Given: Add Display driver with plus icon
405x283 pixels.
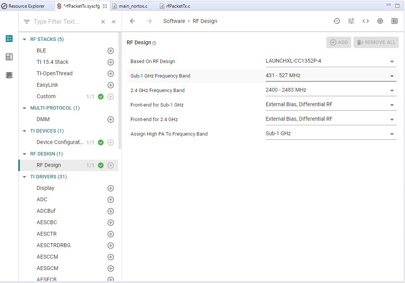Looking at the screenshot, I should (x=111, y=188).
